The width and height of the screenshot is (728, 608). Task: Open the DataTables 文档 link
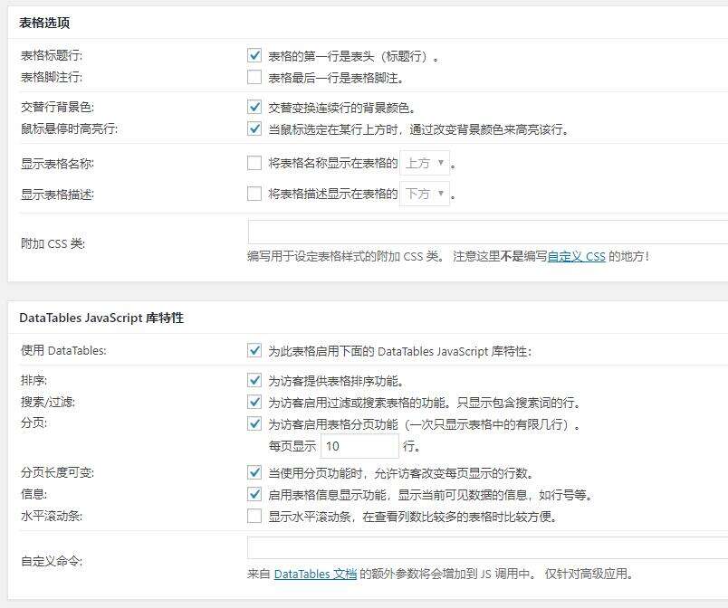(x=315, y=574)
